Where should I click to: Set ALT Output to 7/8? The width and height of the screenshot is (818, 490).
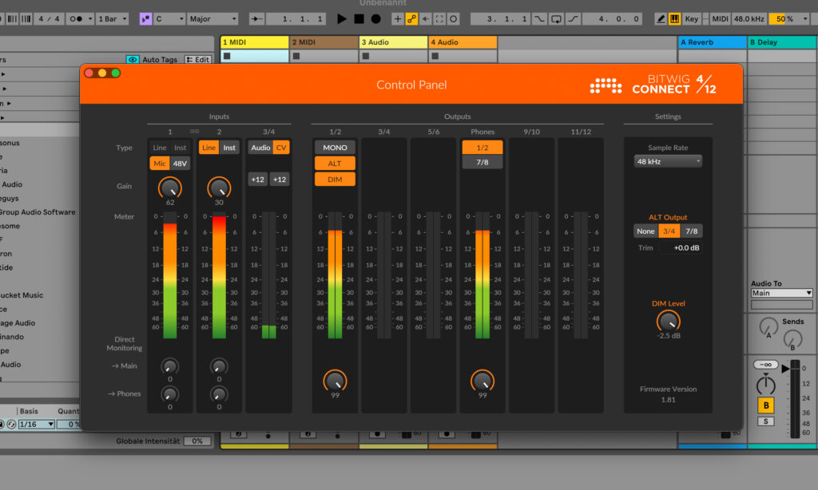(692, 231)
